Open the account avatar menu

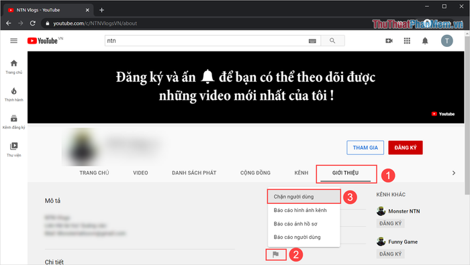tap(446, 41)
